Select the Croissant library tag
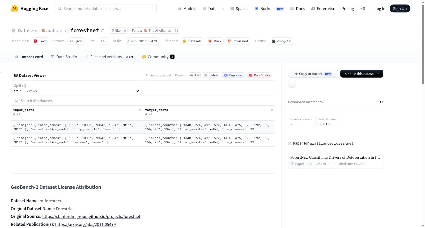 click(x=238, y=41)
